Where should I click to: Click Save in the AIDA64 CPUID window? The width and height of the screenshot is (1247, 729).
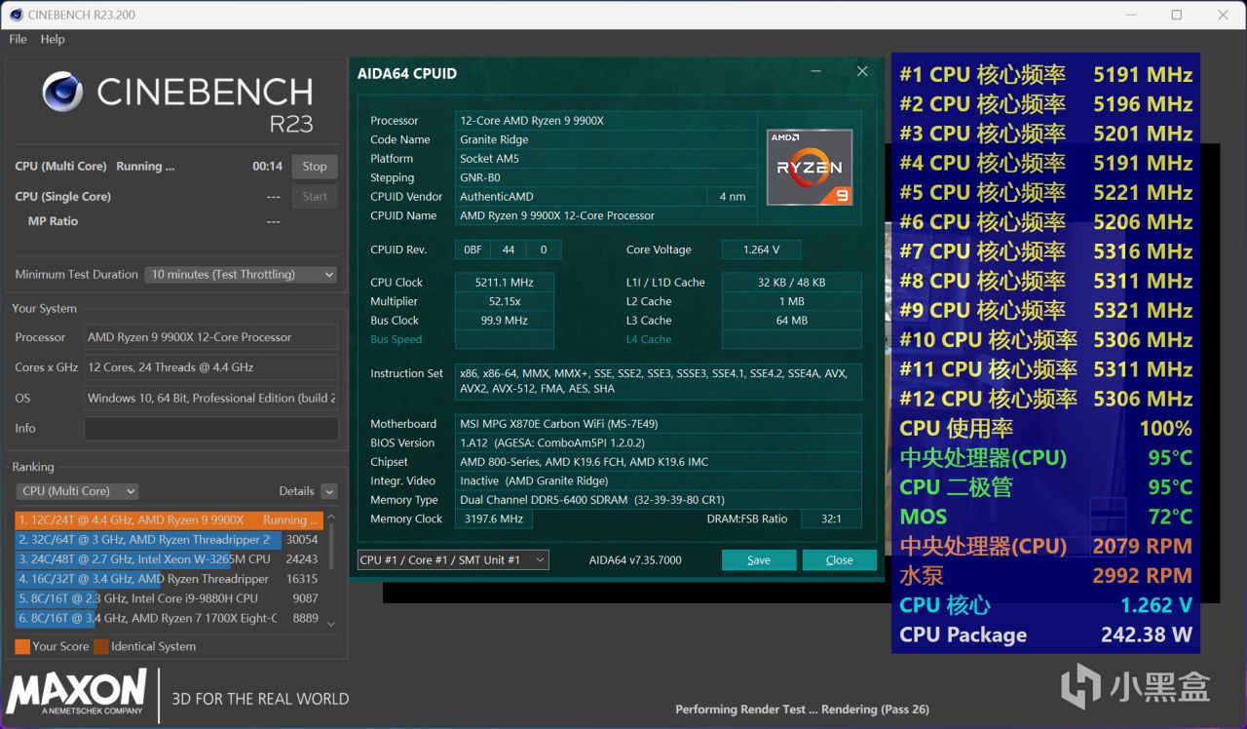click(759, 560)
